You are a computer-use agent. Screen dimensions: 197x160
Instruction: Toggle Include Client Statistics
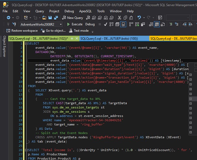pyautogui.click(x=143, y=24)
